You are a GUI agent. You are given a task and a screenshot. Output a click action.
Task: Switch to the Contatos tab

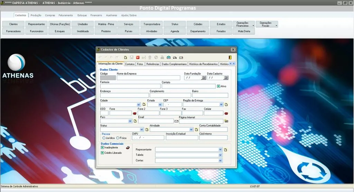click(130, 64)
